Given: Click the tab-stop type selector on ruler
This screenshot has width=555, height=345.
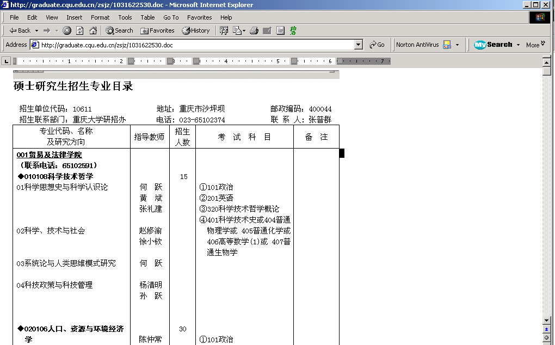Looking at the screenshot, I should click(x=6, y=61).
